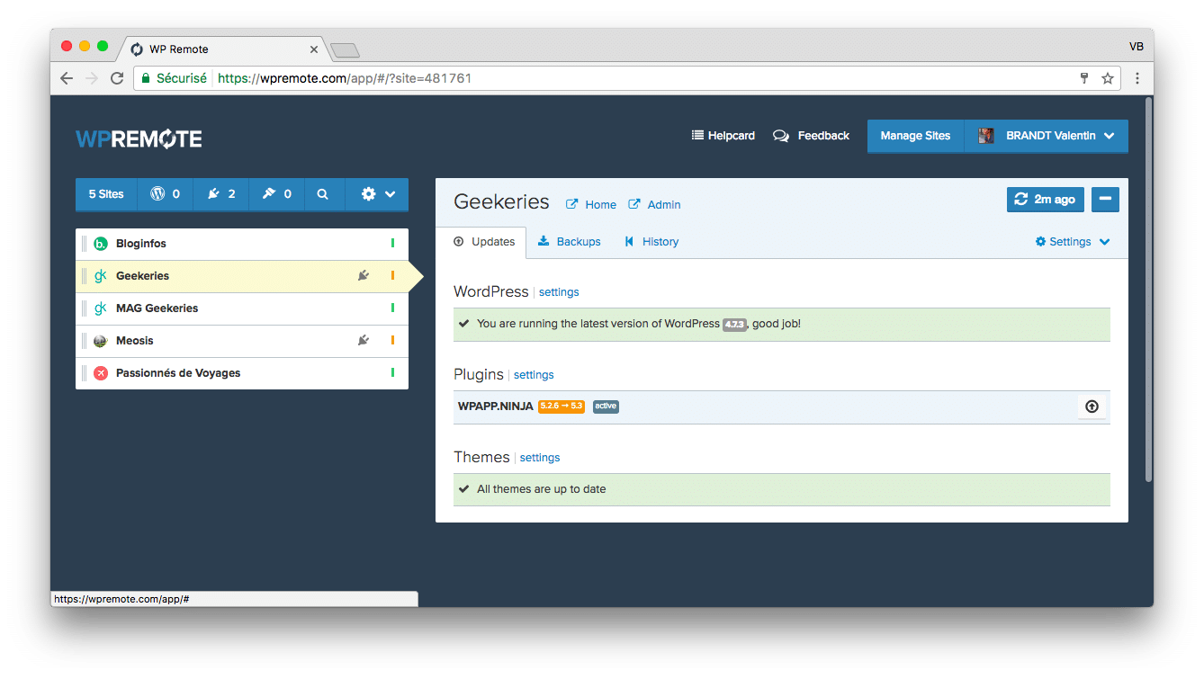The width and height of the screenshot is (1204, 679).
Task: Click the plugin icon on Geekeries row
Action: coord(364,276)
